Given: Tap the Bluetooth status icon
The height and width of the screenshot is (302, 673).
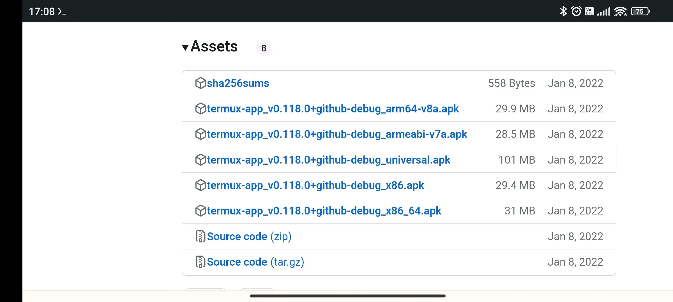Looking at the screenshot, I should pos(563,11).
